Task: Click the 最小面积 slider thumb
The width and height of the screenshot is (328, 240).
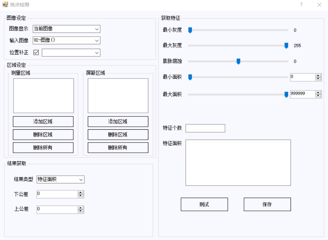Action: pyautogui.click(x=190, y=77)
